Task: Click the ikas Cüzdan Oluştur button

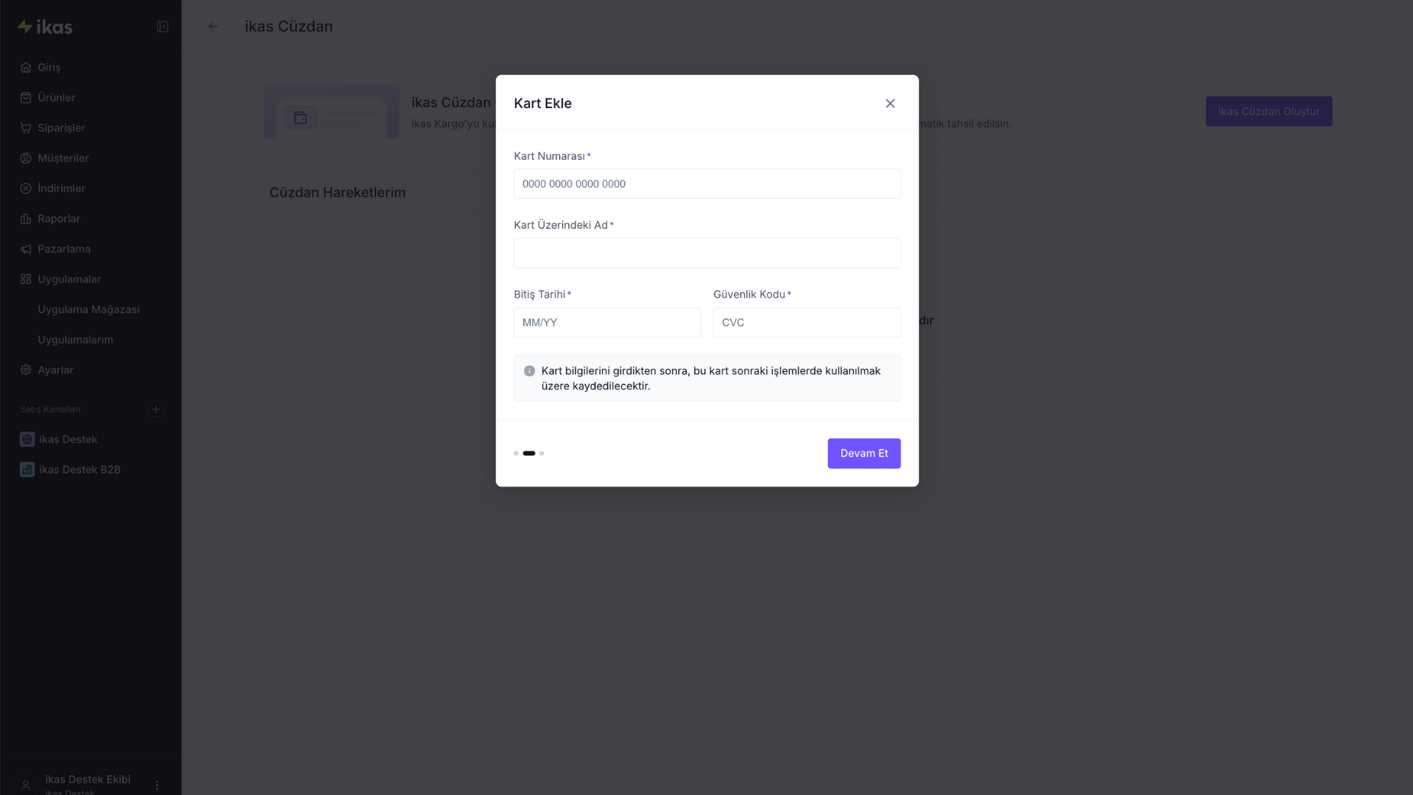Action: (x=1269, y=112)
